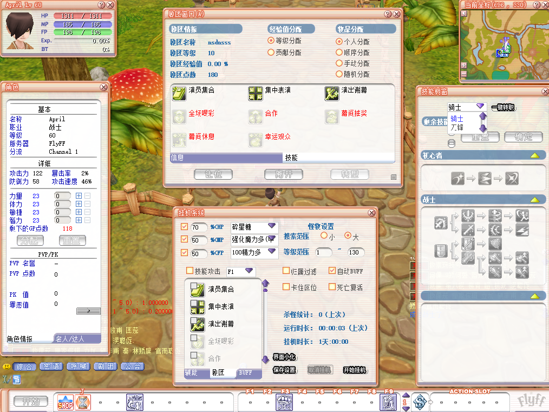
Task: Switch to the 名人/达人 tab
Action: tap(77, 339)
